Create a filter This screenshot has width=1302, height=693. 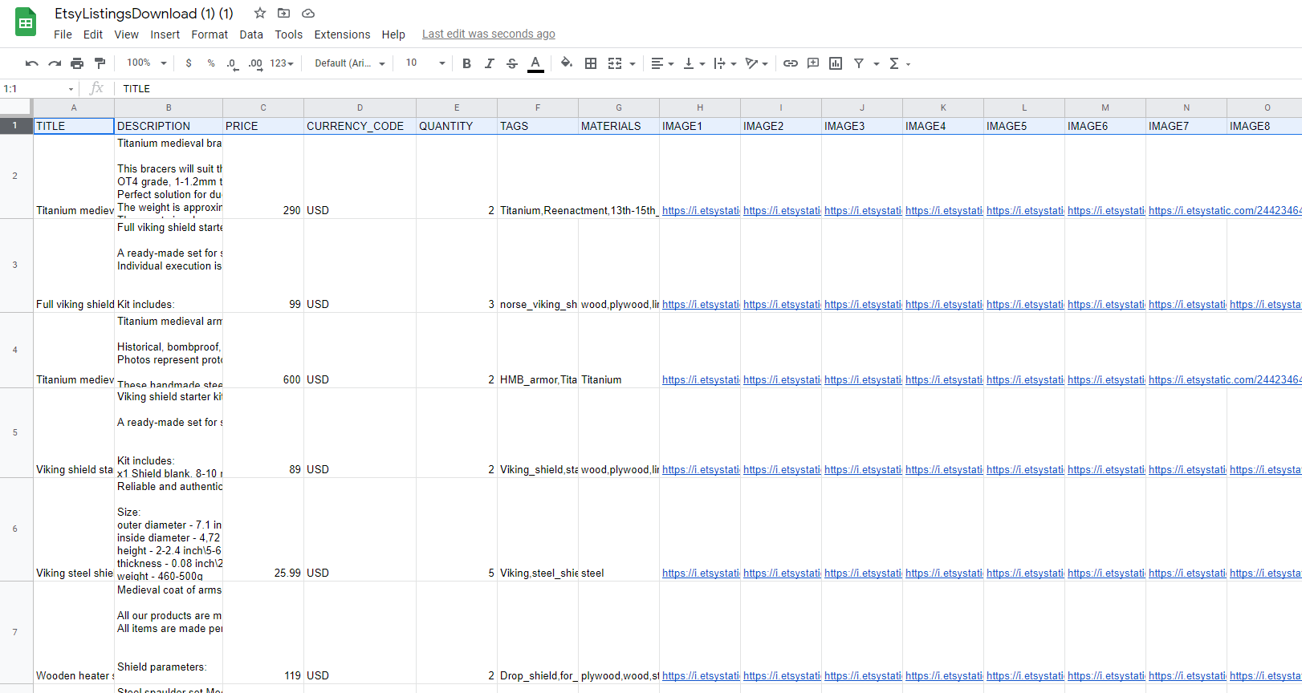point(859,63)
